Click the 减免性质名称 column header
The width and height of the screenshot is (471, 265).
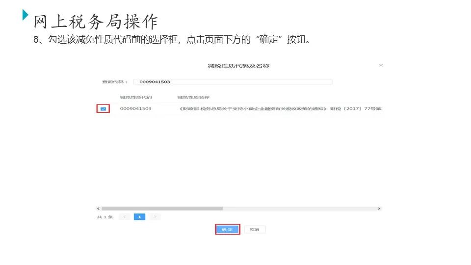[x=193, y=97]
